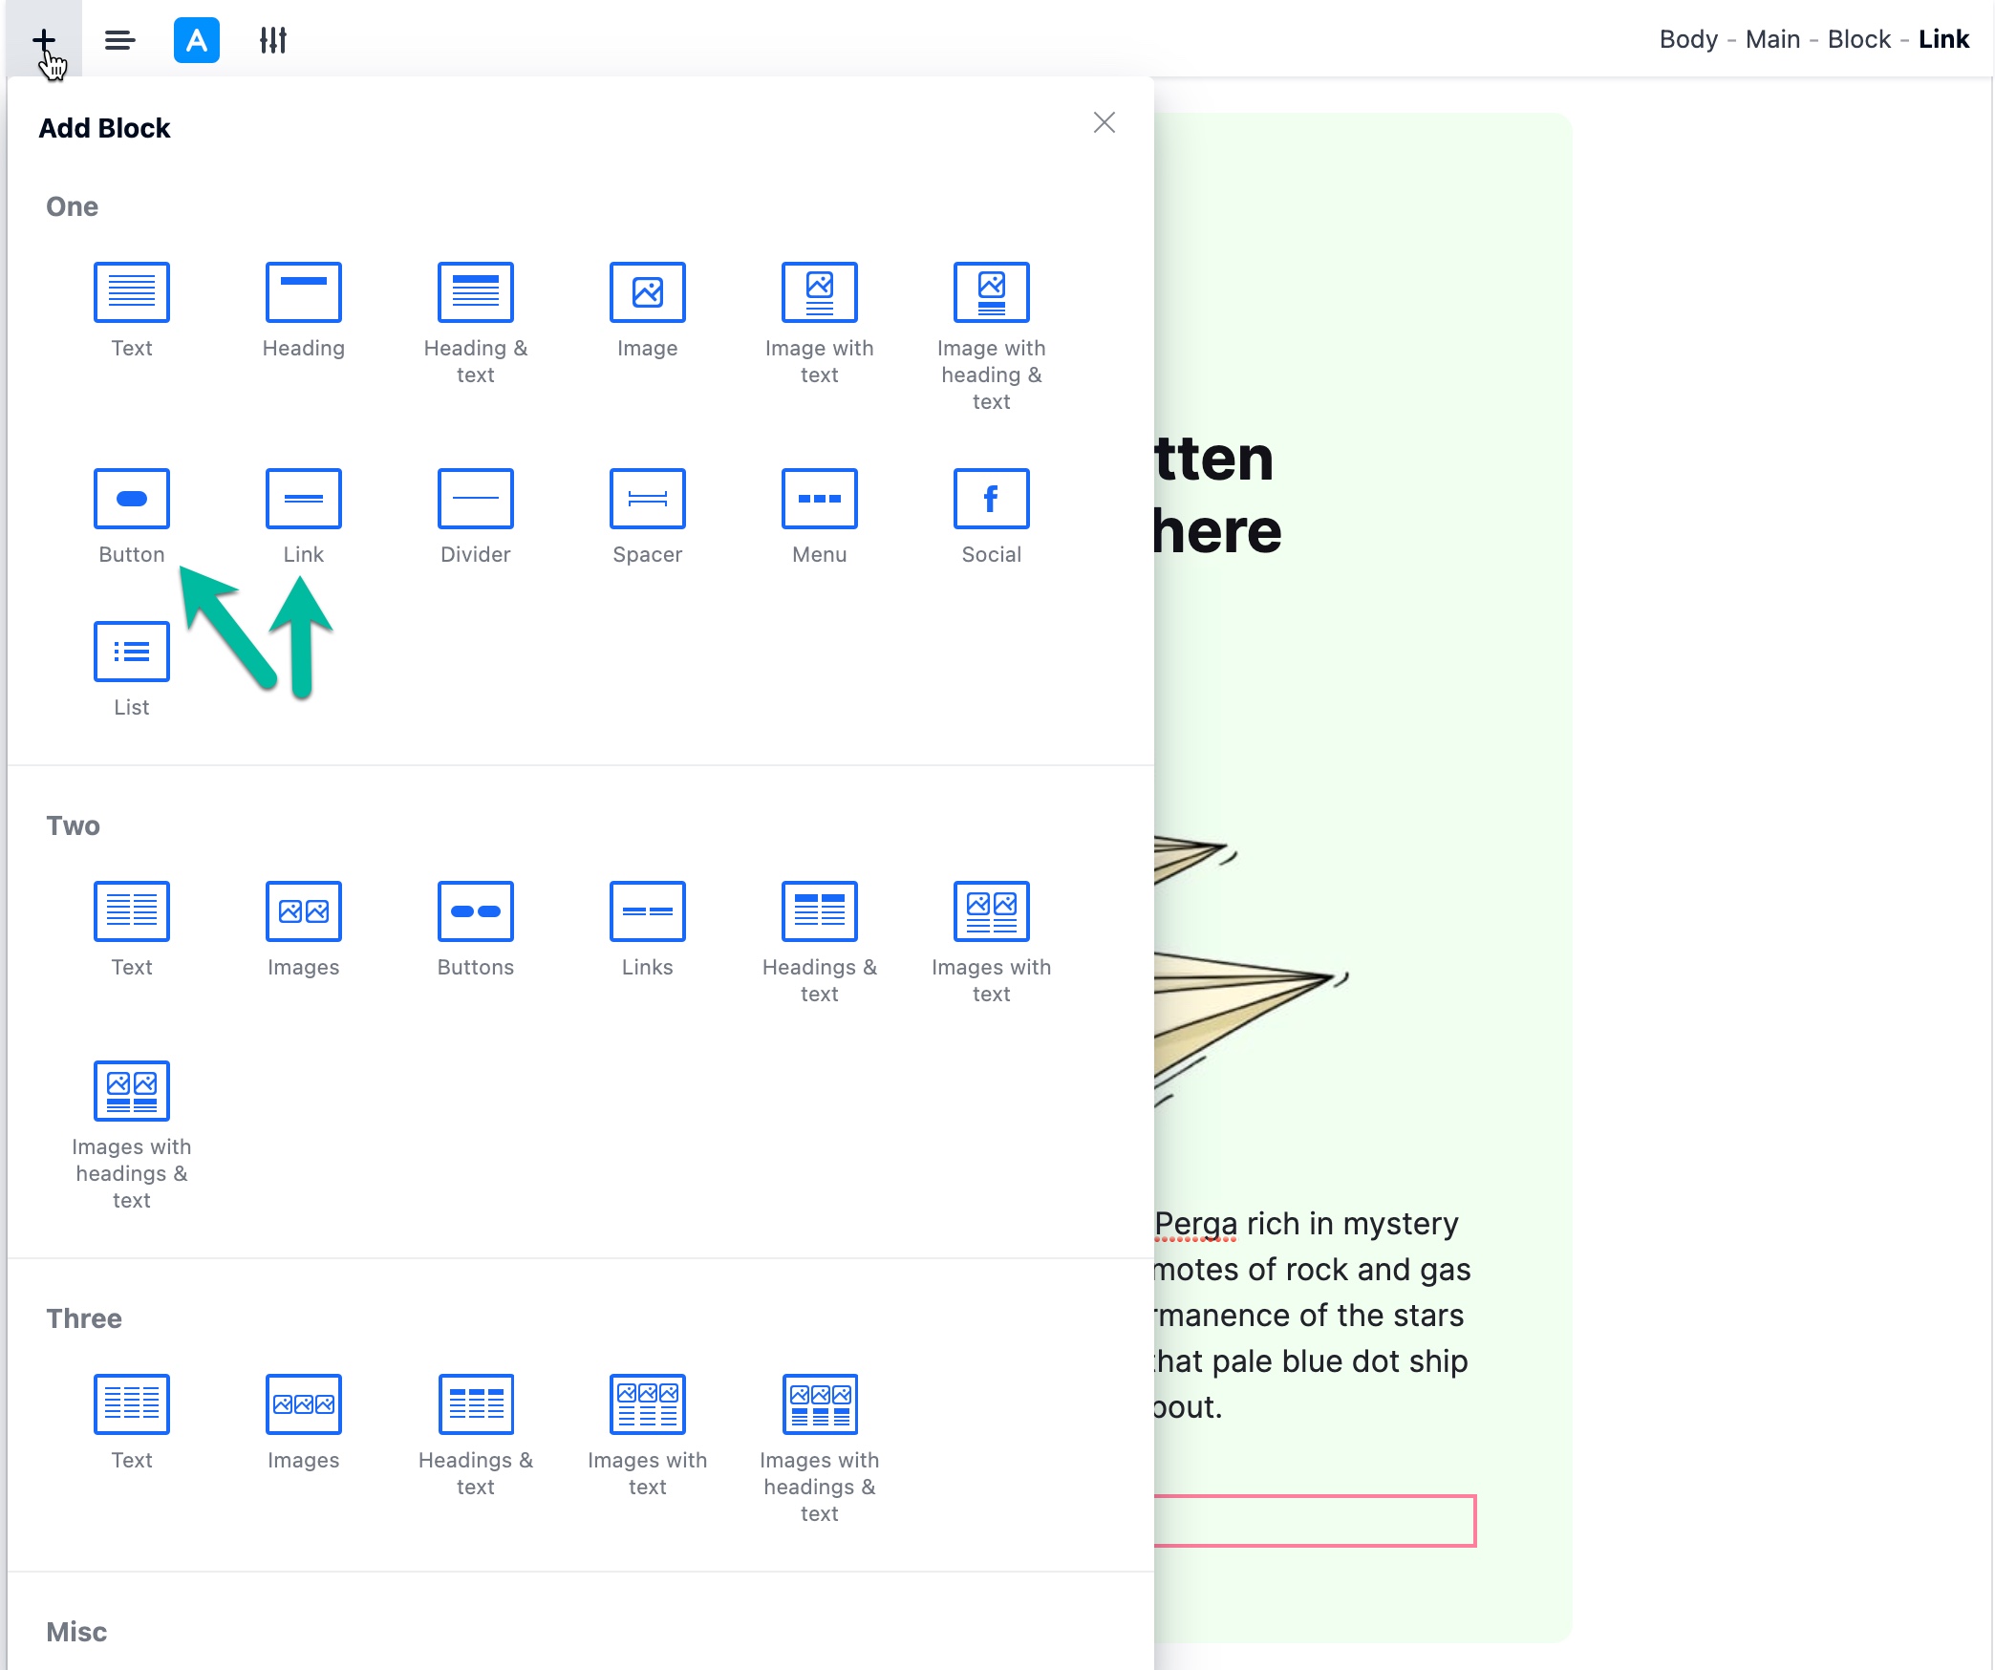Image resolution: width=1995 pixels, height=1670 pixels.
Task: Insert a single Text block
Action: tap(132, 292)
